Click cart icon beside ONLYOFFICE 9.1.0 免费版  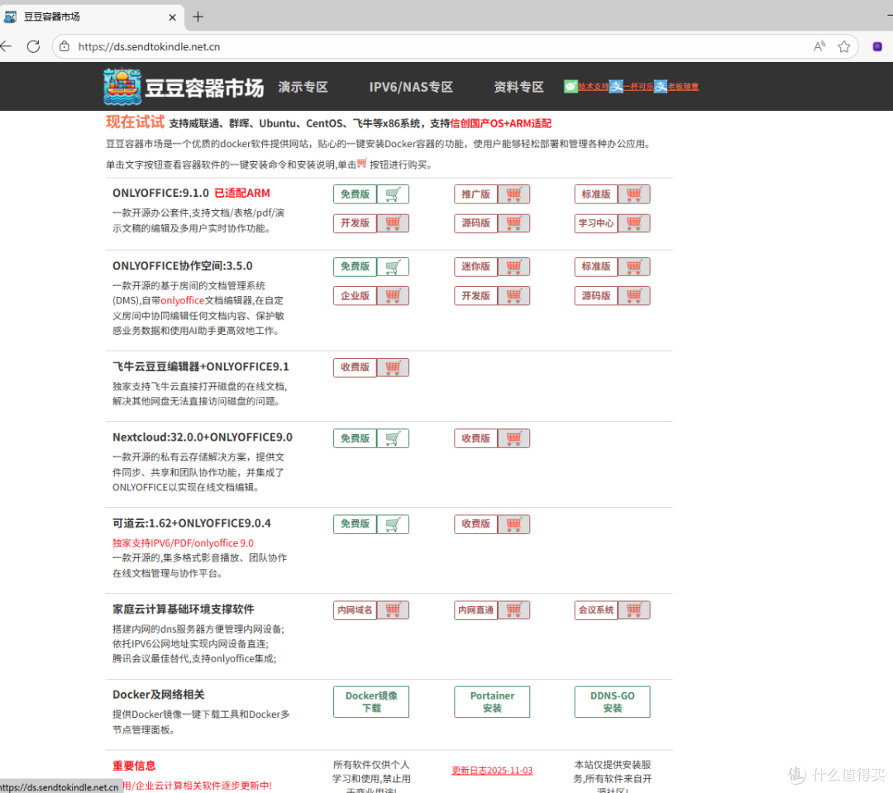[x=393, y=194]
